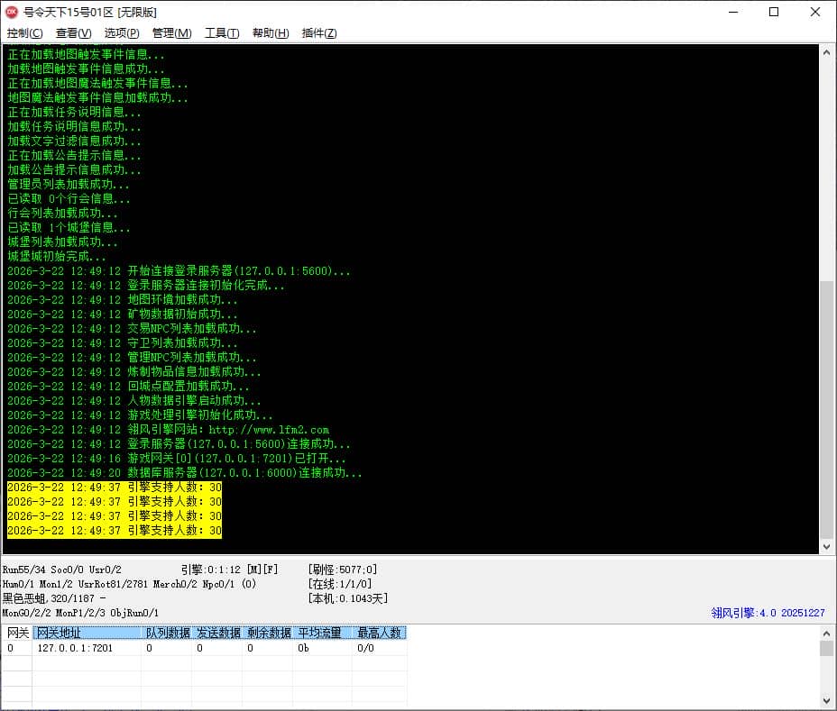This screenshot has width=837, height=711.
Task: Click the 矿物数据初始成功 log line
Action: coord(123,314)
